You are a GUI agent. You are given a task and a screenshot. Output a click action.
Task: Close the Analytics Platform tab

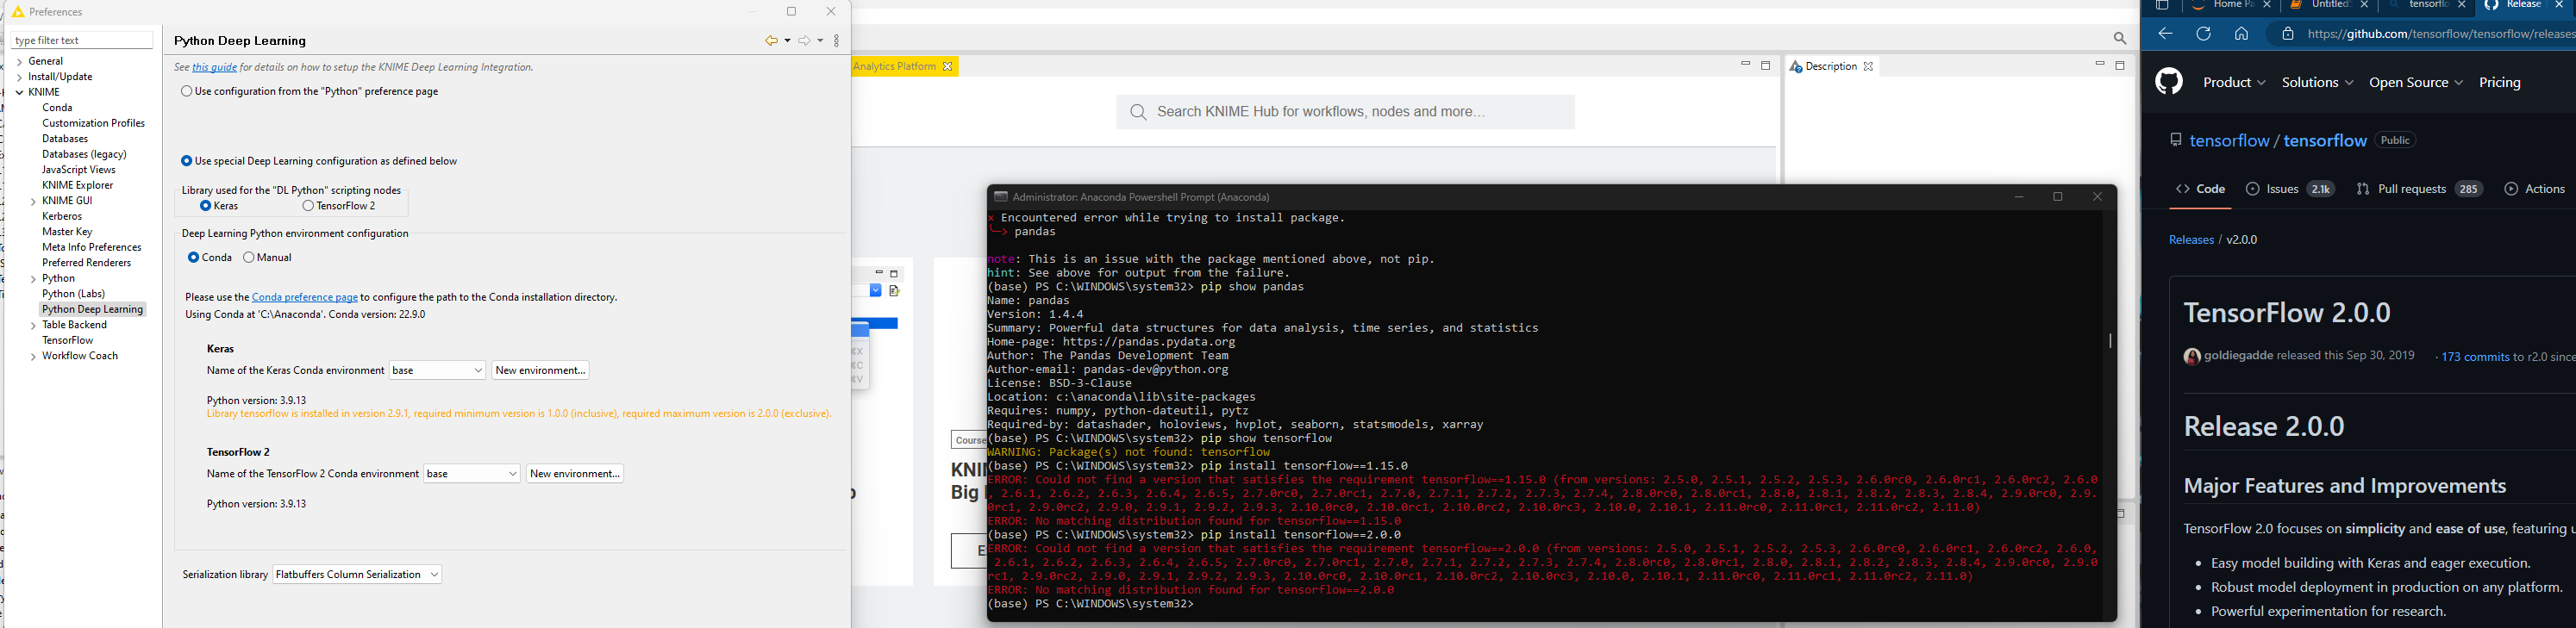pos(948,66)
